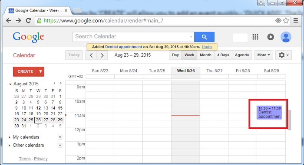Open Dentist appointment link in notification
This screenshot has height=165, width=304.
[x=123, y=47]
